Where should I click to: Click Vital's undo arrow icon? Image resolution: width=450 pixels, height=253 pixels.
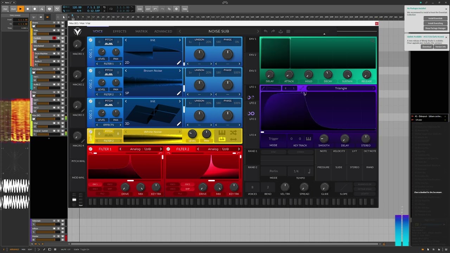pyautogui.click(x=265, y=31)
